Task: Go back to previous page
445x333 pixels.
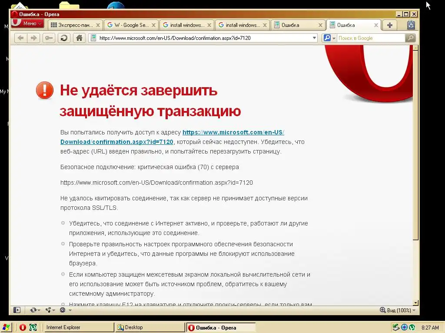Action: click(21, 38)
